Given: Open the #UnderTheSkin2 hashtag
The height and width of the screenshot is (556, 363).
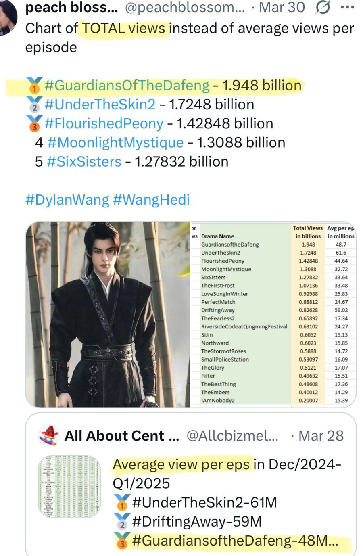Looking at the screenshot, I should pyautogui.click(x=100, y=105).
